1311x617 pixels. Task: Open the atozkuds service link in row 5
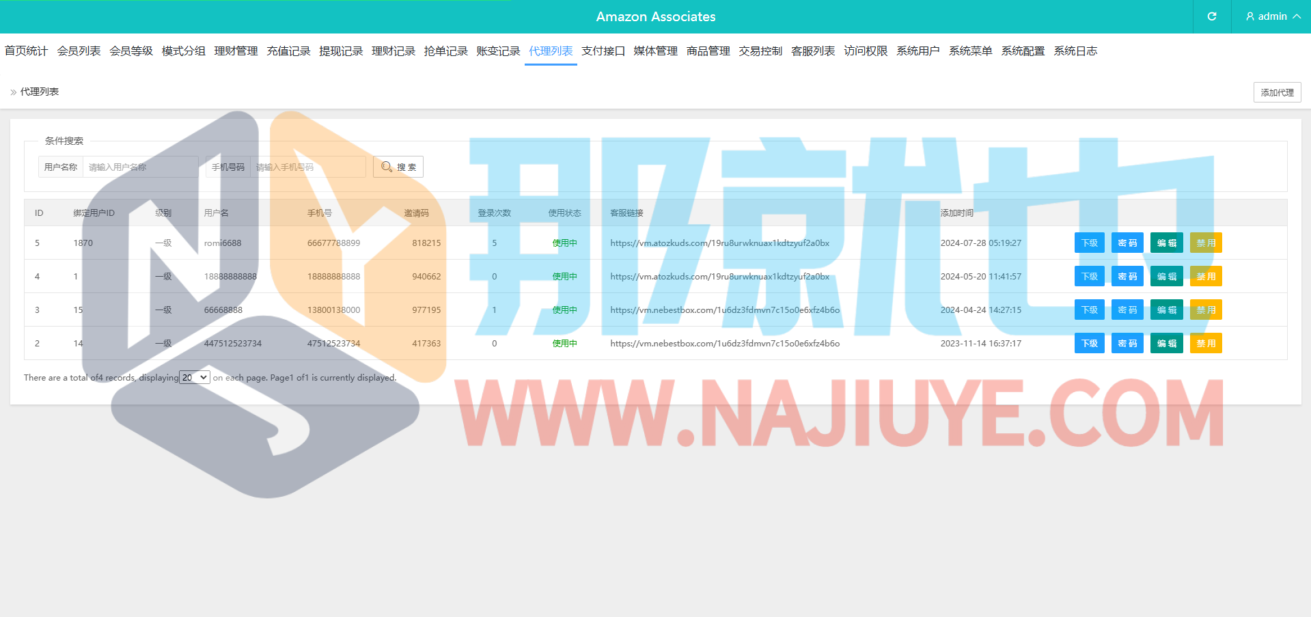[719, 243]
